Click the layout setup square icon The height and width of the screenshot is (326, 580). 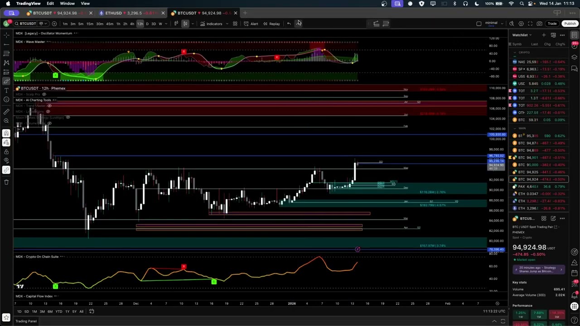479,24
